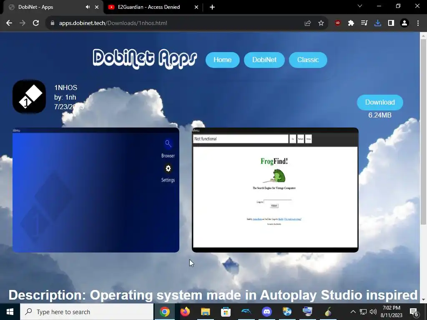
Task: Open Discord from the taskbar
Action: coord(266,312)
